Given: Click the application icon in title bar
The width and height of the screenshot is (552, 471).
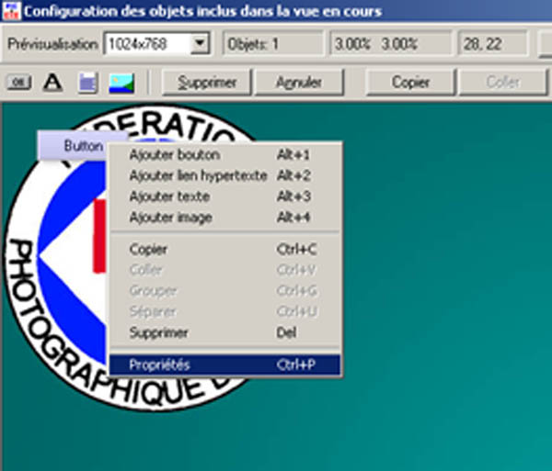Looking at the screenshot, I should [12, 11].
